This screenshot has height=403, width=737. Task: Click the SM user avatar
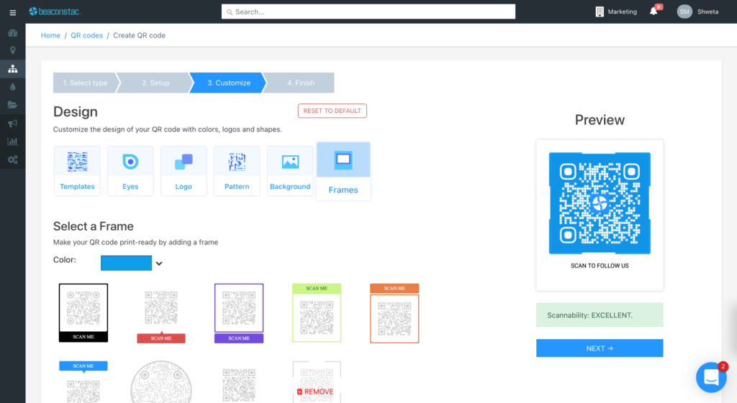coord(684,11)
